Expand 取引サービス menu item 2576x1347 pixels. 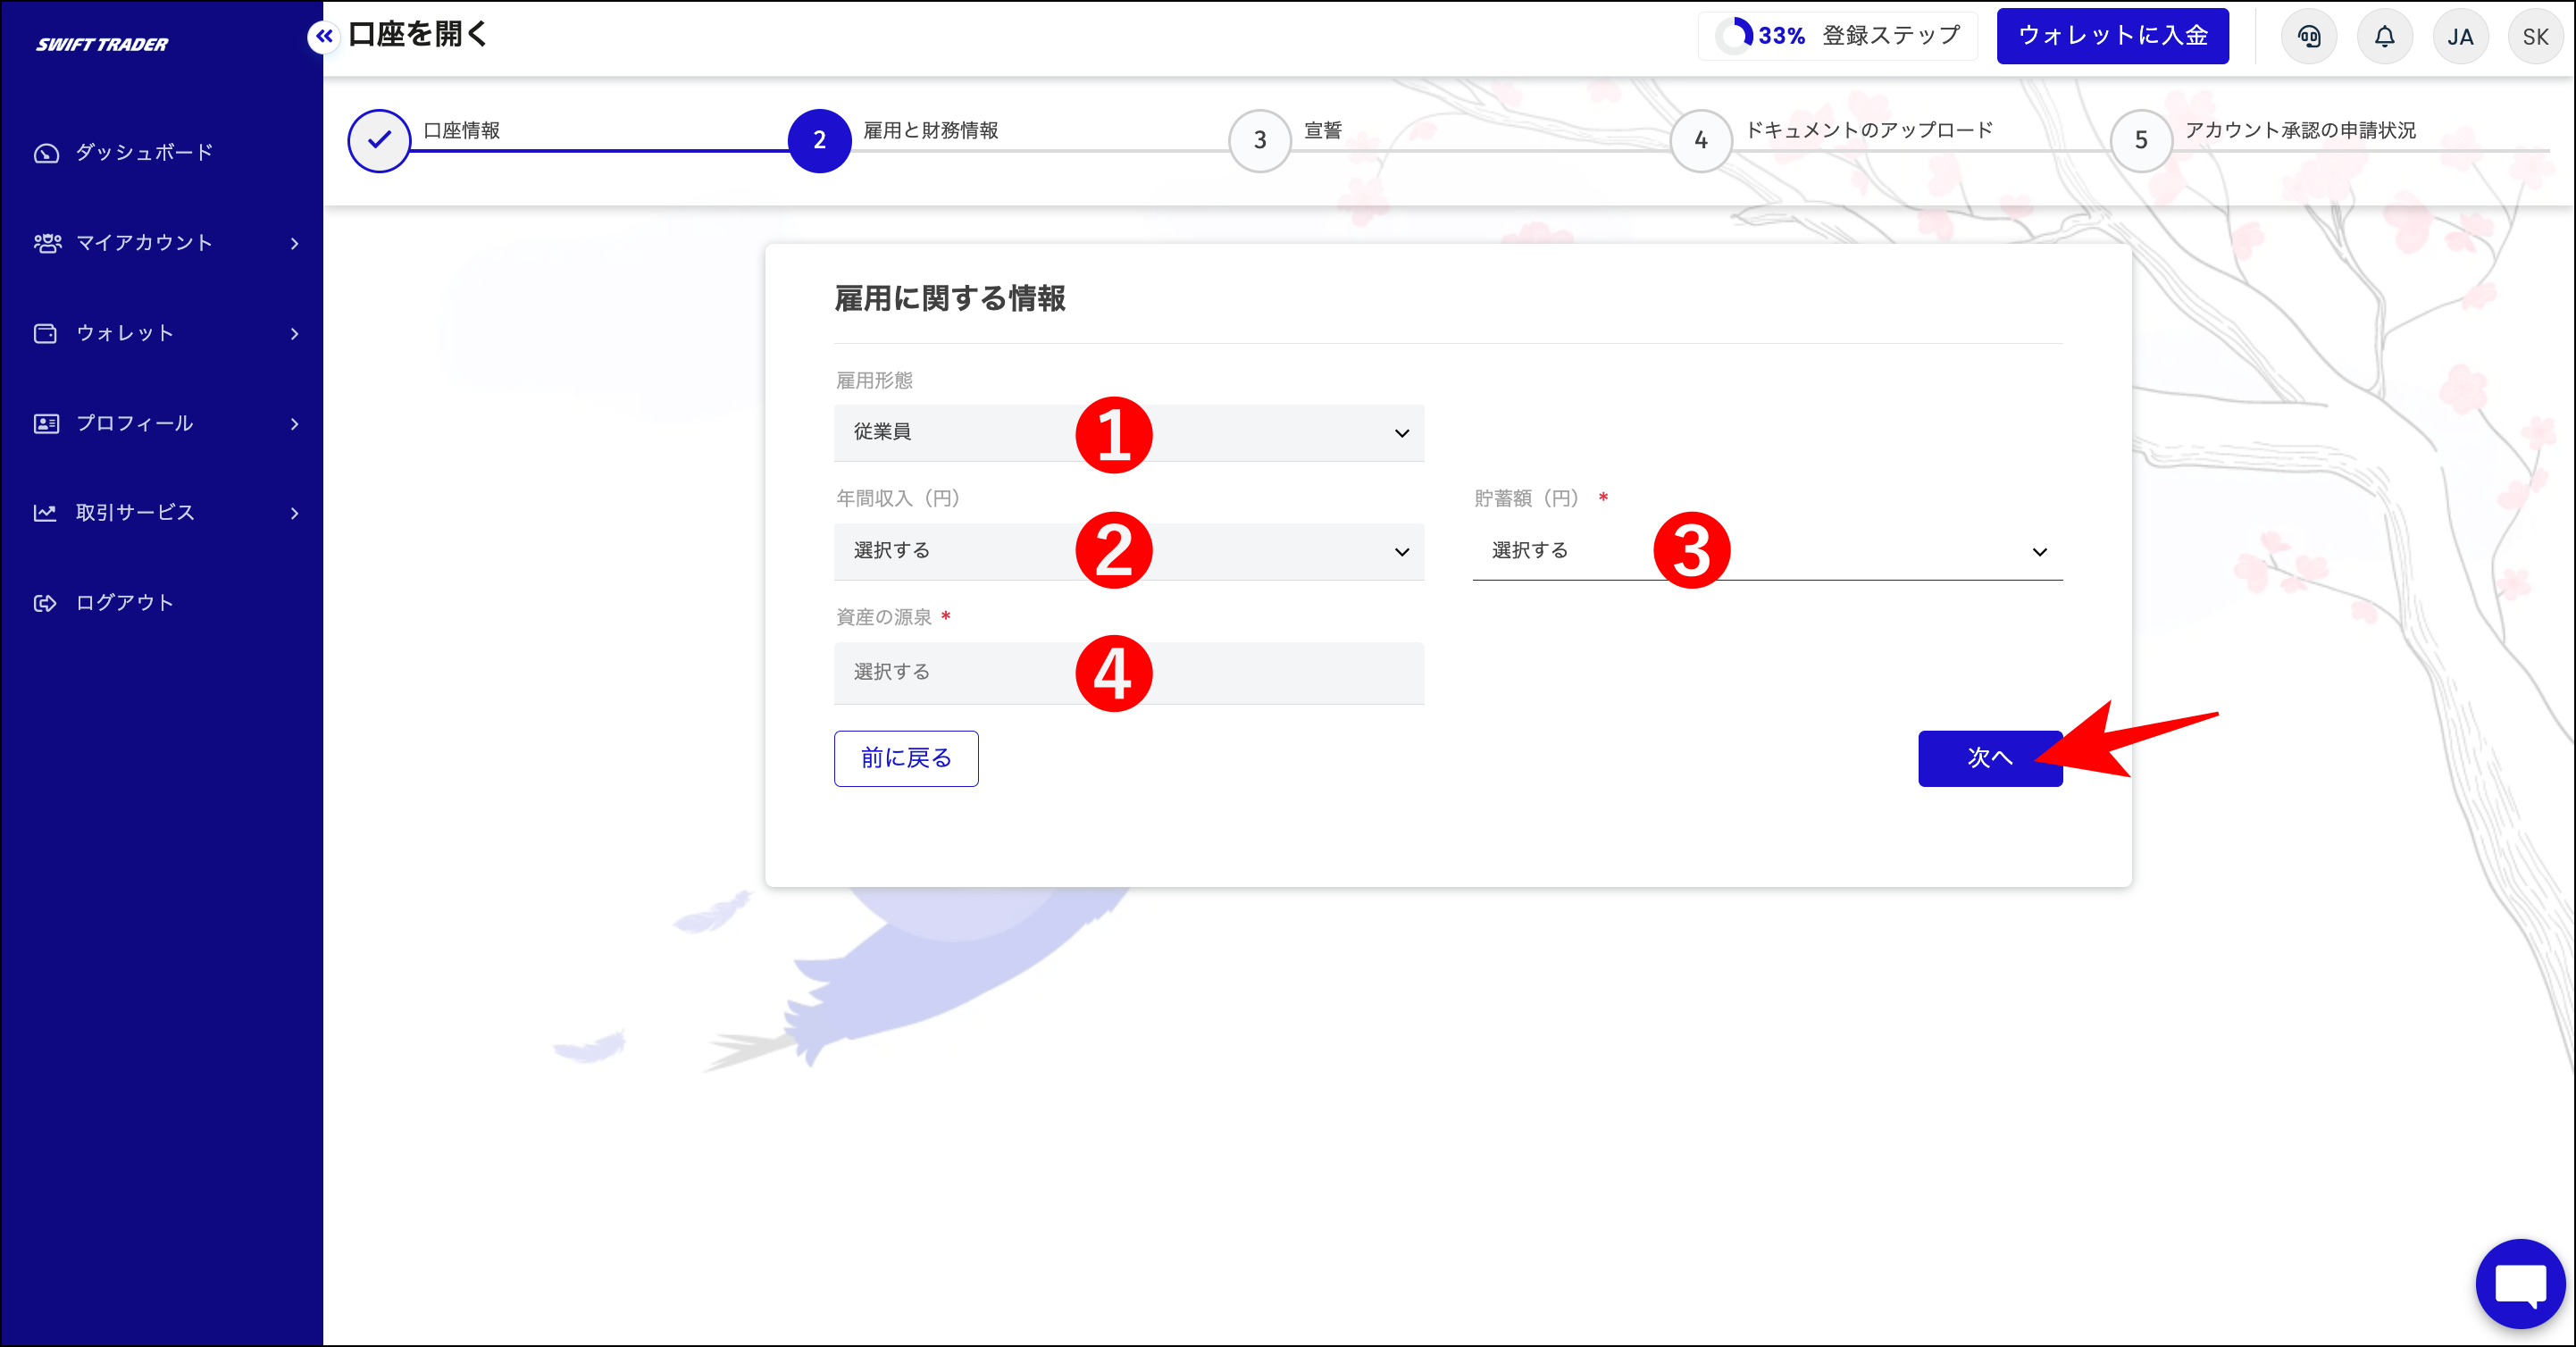135,513
